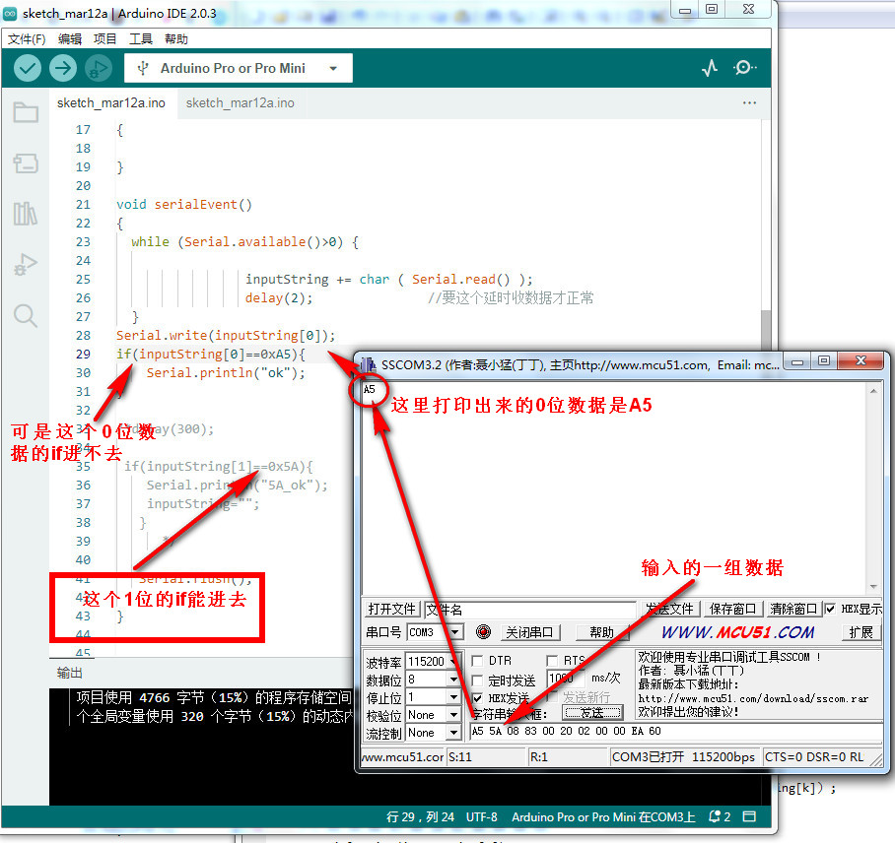Viewport: 895px width, 843px height.
Task: Expand the 115200 baud rate dropdown
Action: pyautogui.click(x=453, y=662)
